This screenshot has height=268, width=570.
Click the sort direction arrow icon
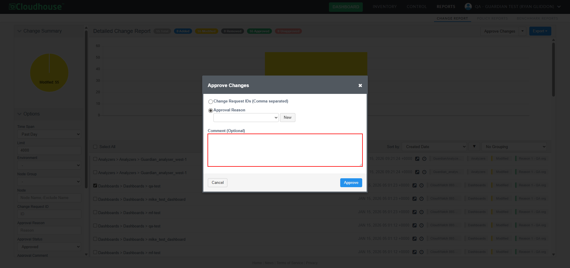tap(474, 147)
